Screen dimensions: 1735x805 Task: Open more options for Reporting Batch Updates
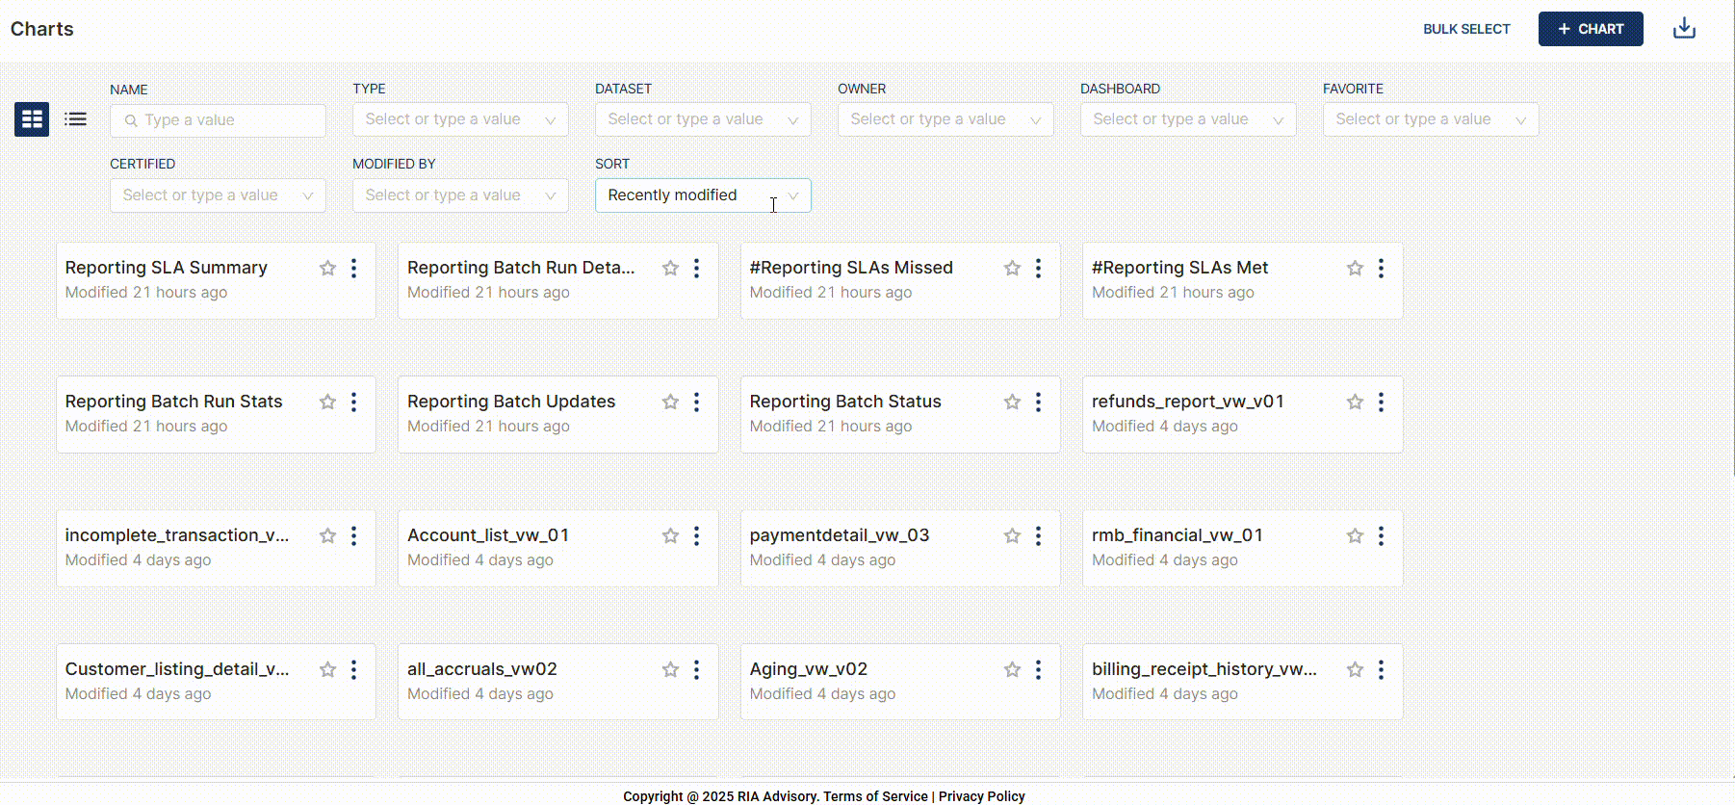696,402
